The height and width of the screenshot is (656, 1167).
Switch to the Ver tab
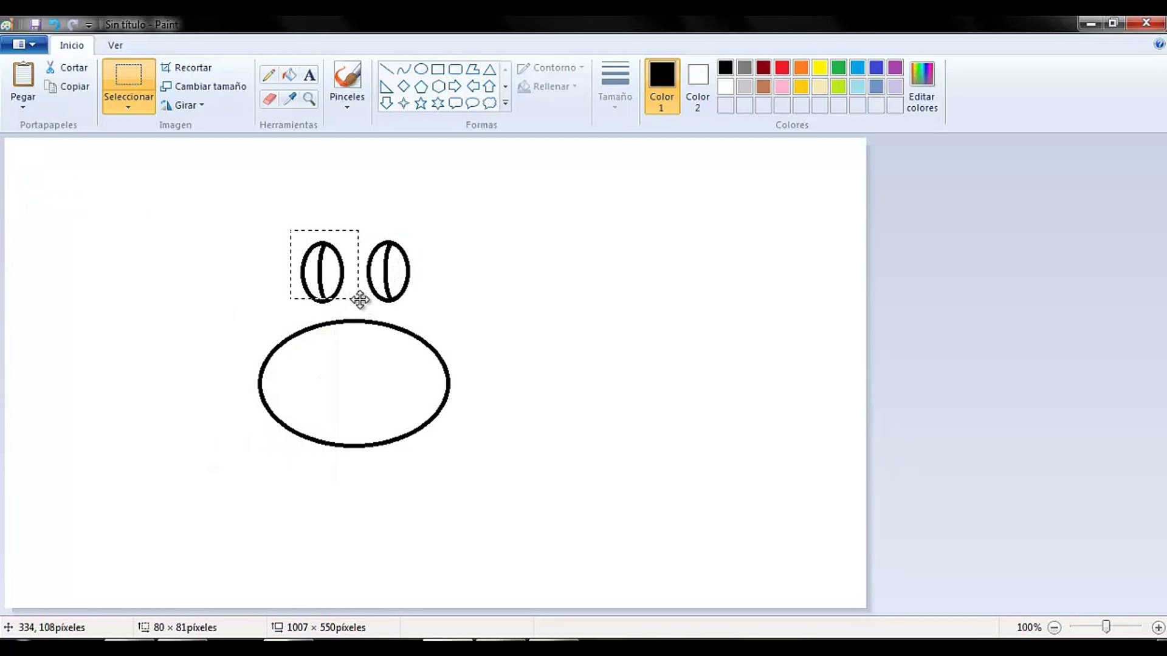point(115,45)
